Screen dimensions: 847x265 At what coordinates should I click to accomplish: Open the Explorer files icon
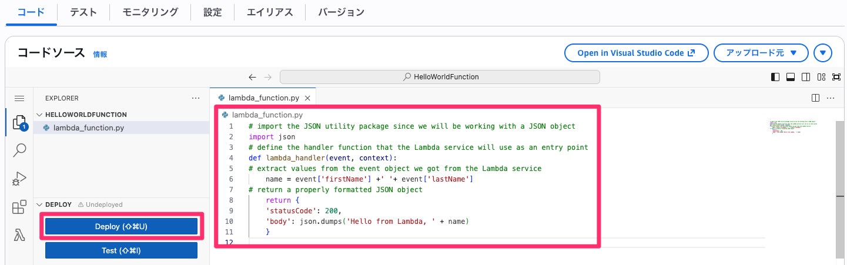(19, 123)
